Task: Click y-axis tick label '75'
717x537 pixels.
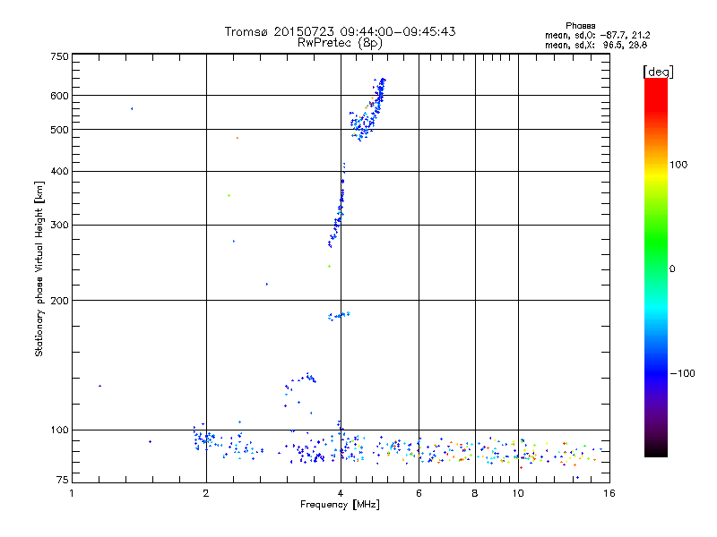Action: [x=63, y=480]
